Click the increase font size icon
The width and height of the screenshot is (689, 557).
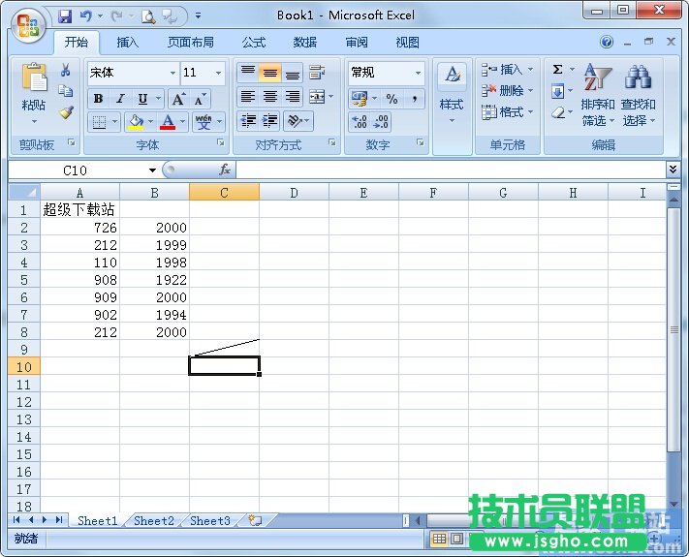pos(178,99)
